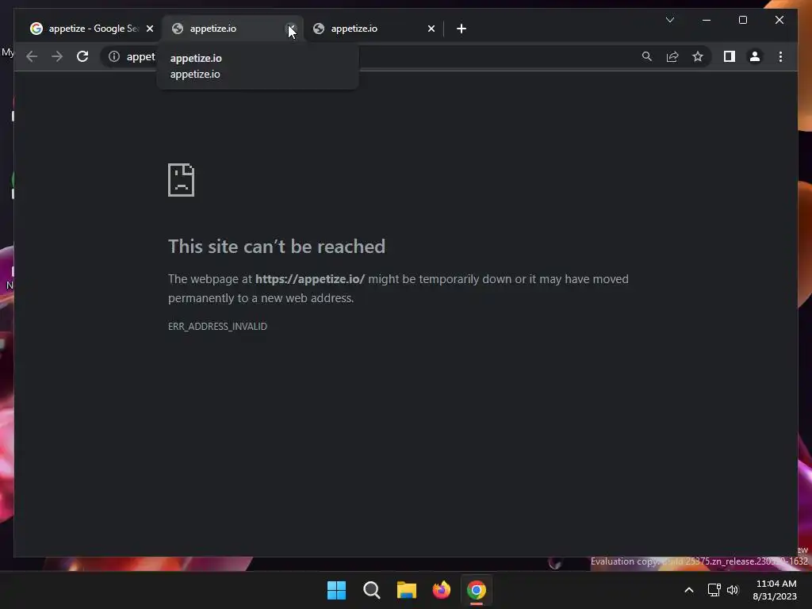
Task: Click the sad page error icon
Action: pyautogui.click(x=182, y=180)
